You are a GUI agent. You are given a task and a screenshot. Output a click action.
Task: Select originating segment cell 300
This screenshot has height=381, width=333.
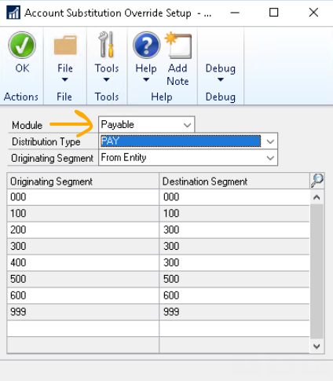(x=83, y=247)
